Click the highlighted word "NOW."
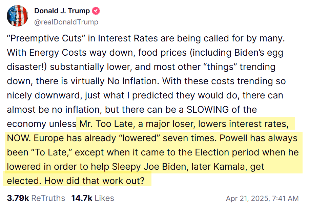309x205 pixels. [x=18, y=138]
